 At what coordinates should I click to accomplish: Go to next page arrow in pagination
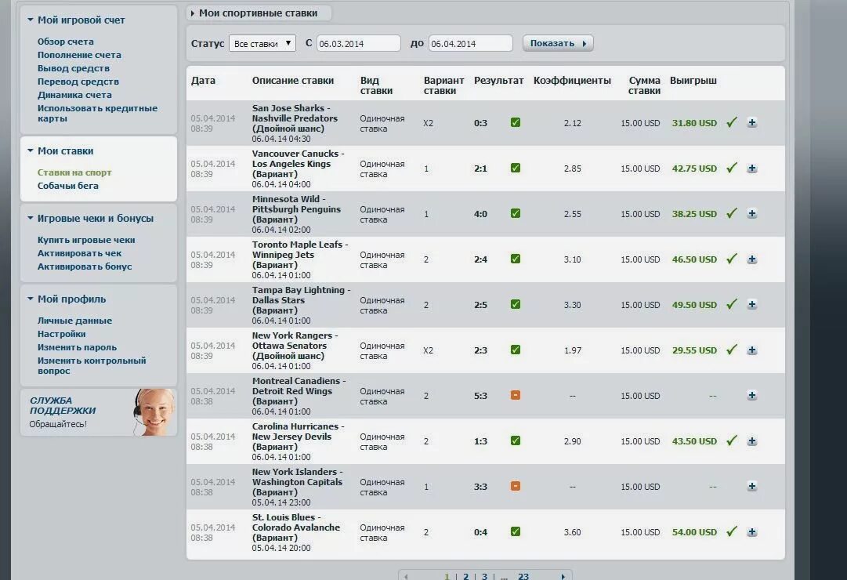563,576
